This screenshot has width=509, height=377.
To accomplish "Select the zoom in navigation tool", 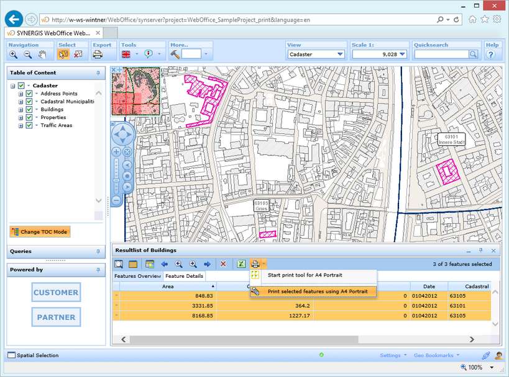I will (14, 55).
